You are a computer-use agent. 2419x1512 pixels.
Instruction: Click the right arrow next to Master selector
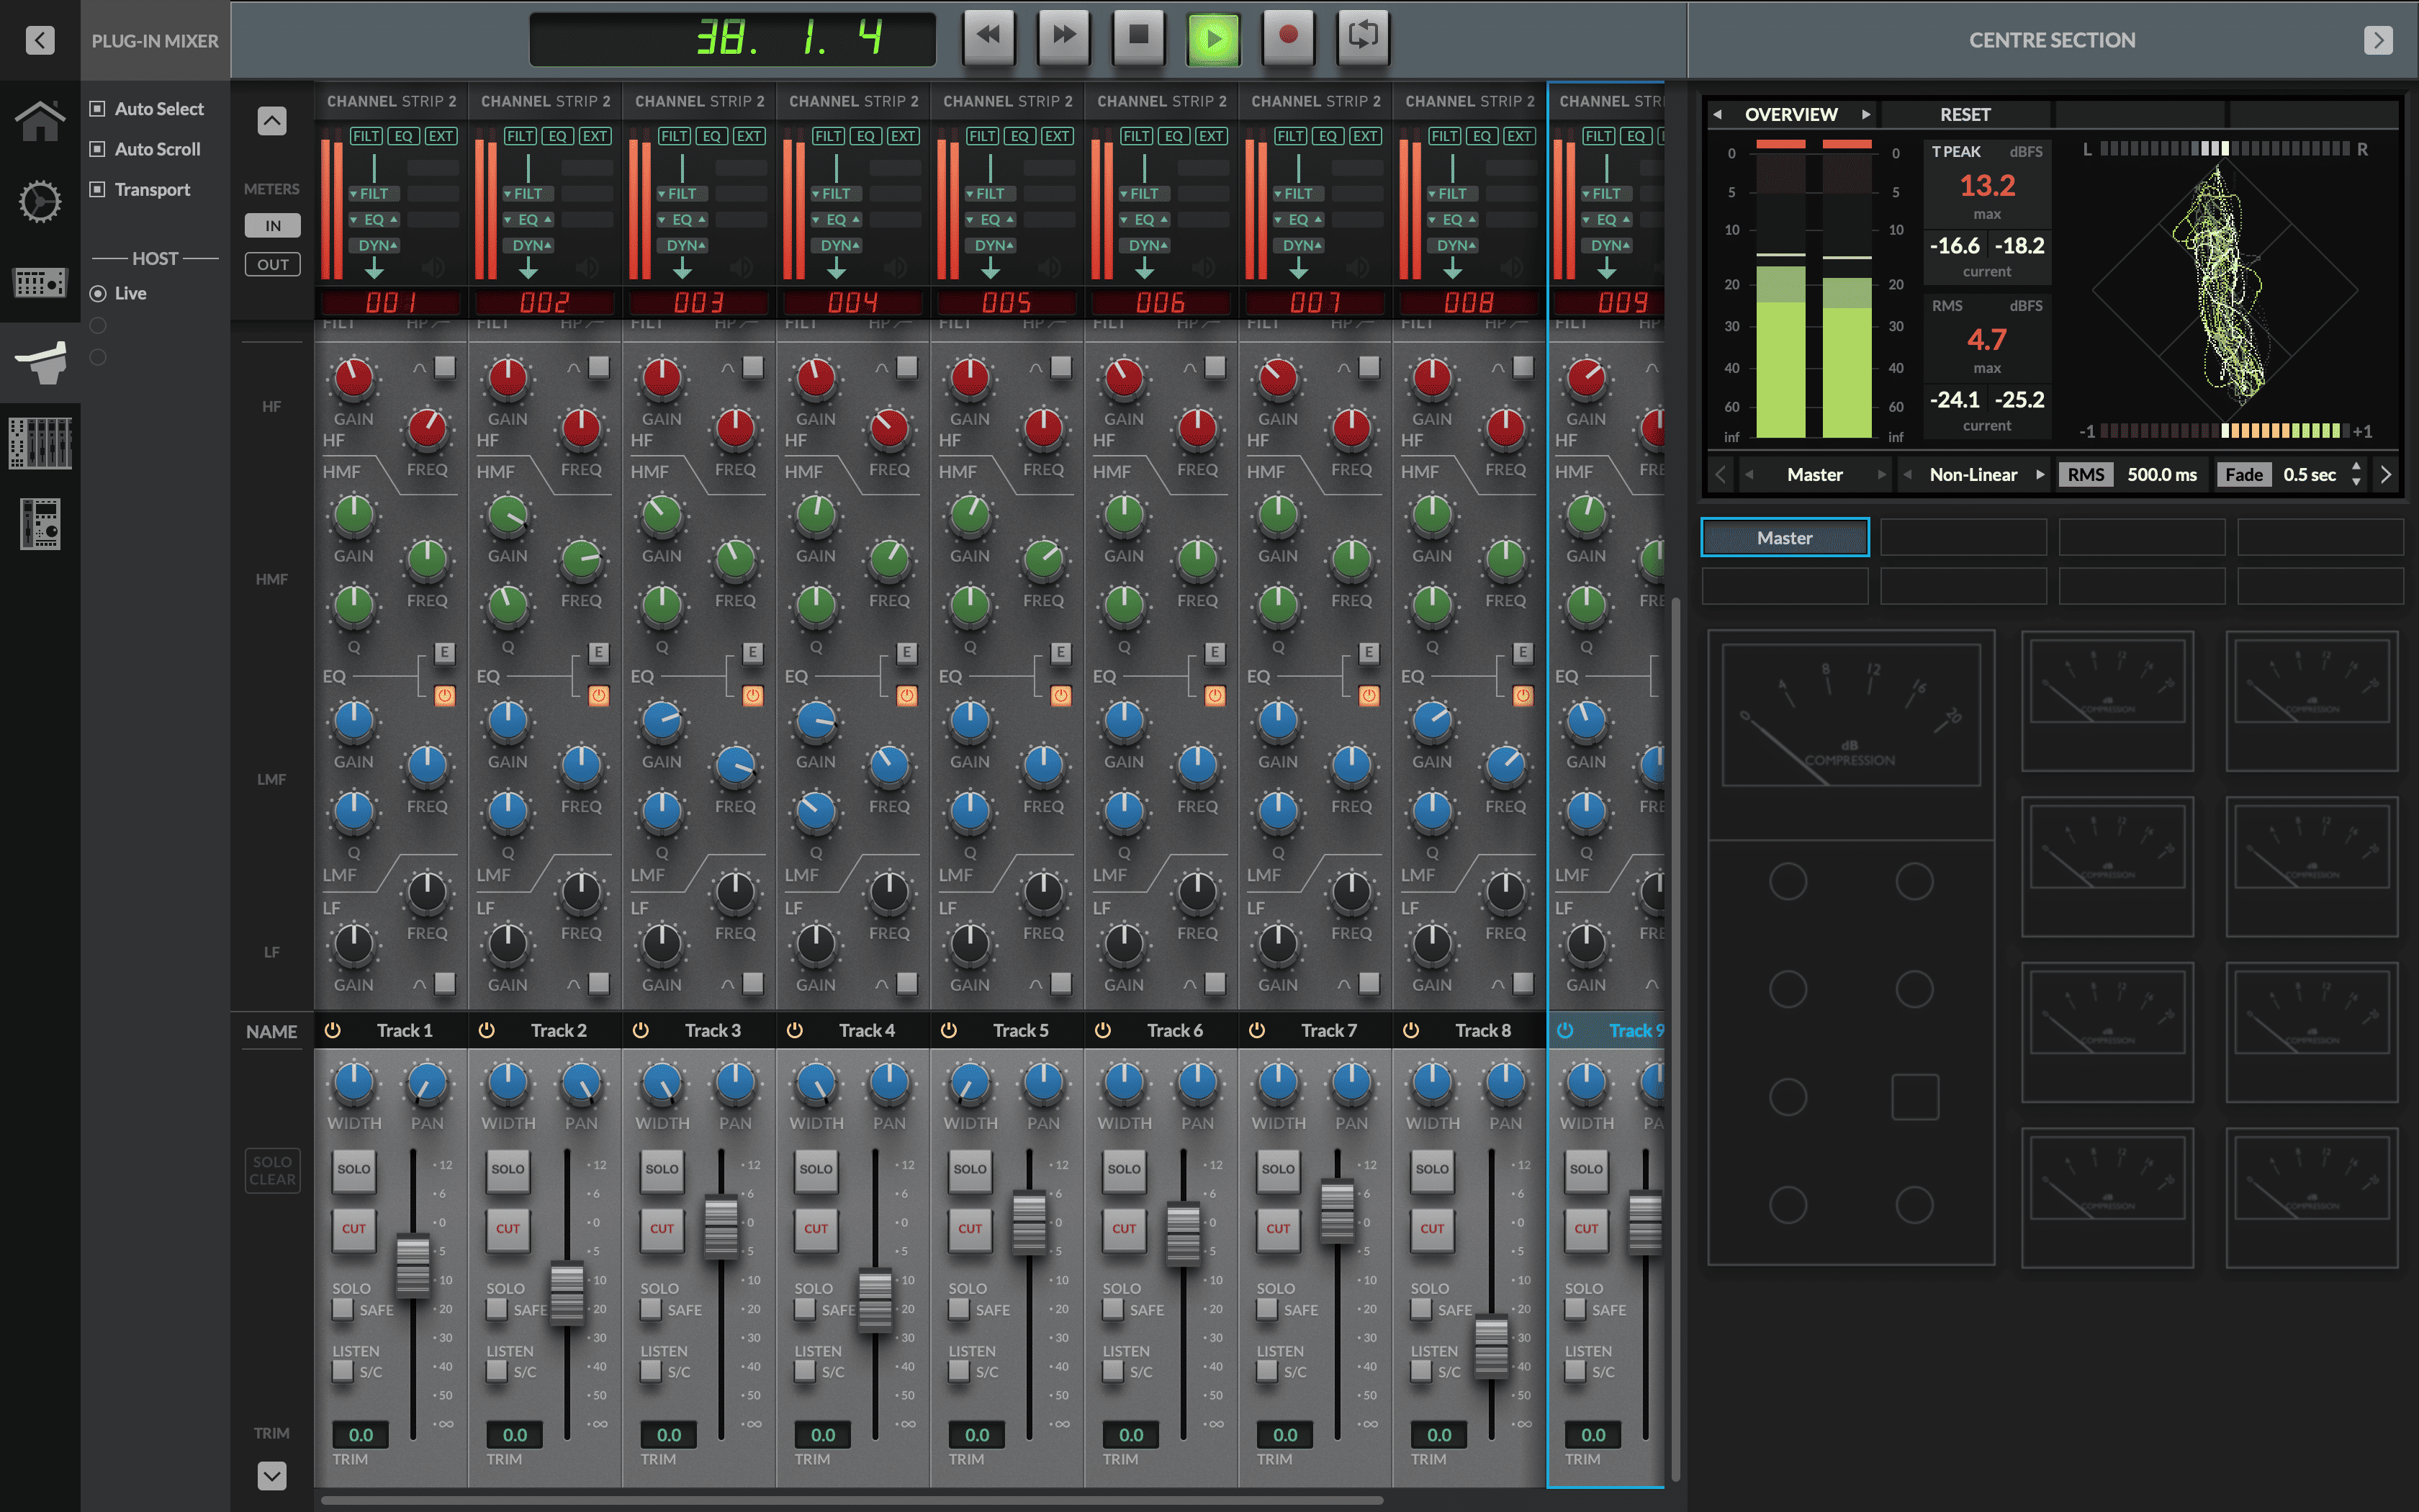pos(1881,474)
